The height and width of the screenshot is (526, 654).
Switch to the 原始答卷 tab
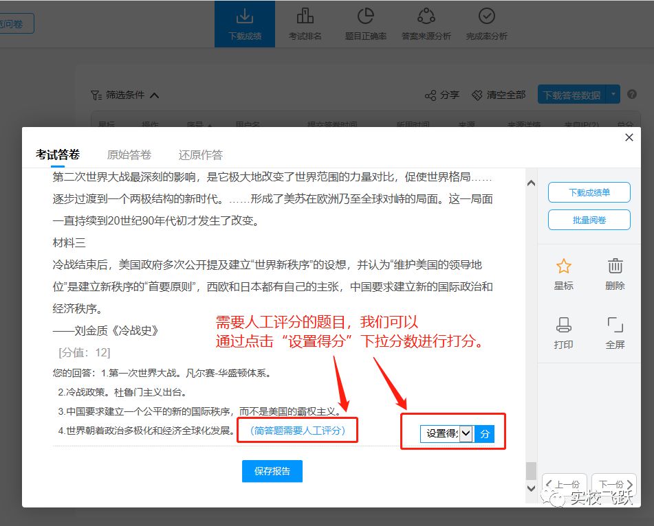[x=129, y=155]
